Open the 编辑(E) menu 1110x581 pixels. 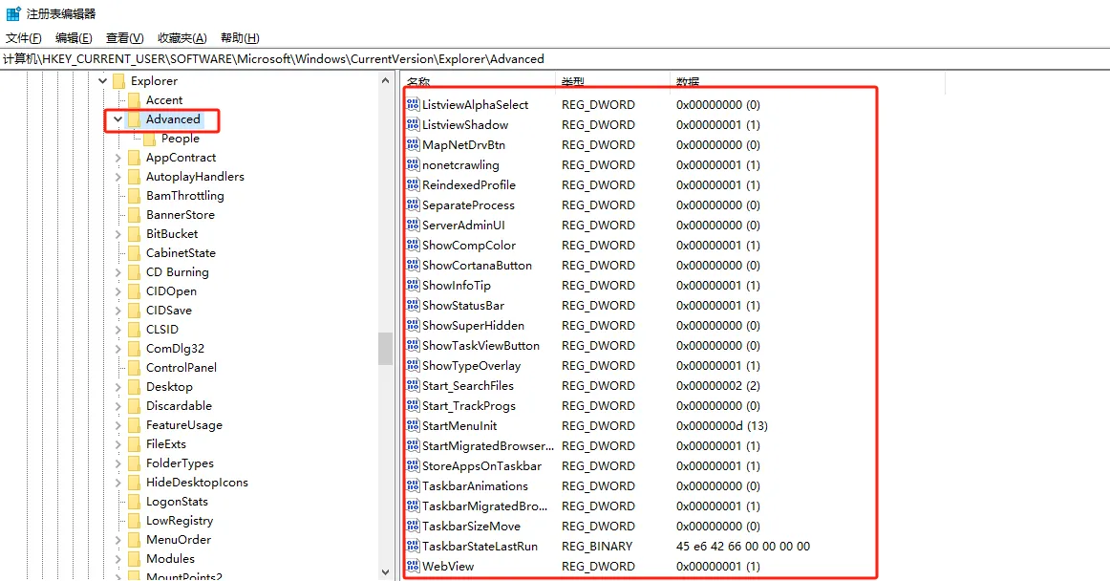pos(74,38)
